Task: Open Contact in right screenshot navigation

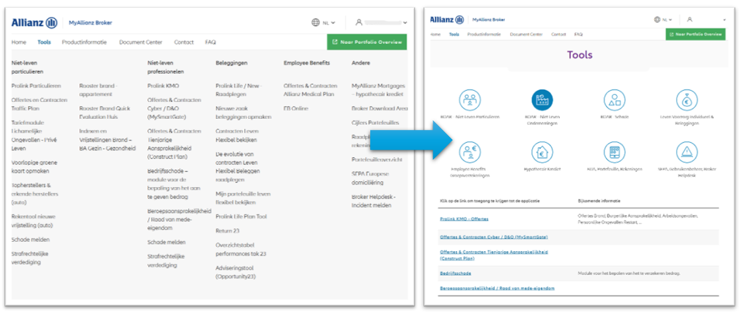Action: pyautogui.click(x=559, y=34)
